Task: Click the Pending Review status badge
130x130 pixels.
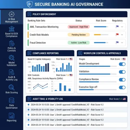Action: [x=79, y=35]
